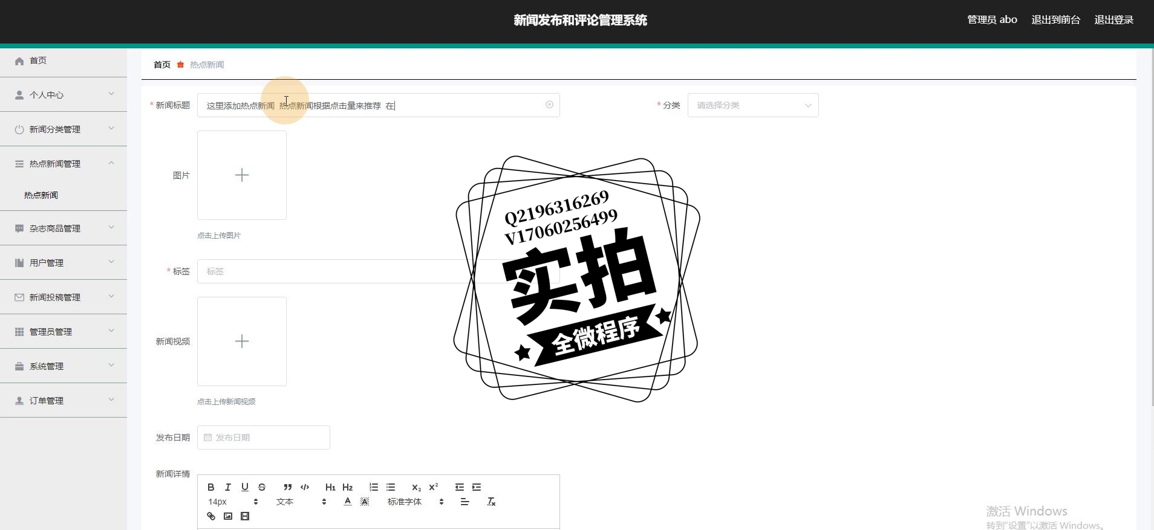Open the background color picker
Viewport: 1154px width, 530px height.
click(x=364, y=502)
